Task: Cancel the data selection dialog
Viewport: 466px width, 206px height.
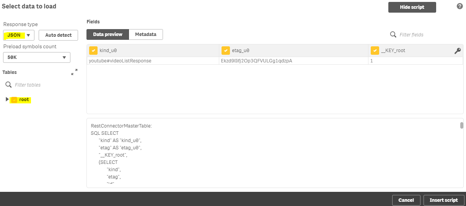Action: pyautogui.click(x=406, y=200)
